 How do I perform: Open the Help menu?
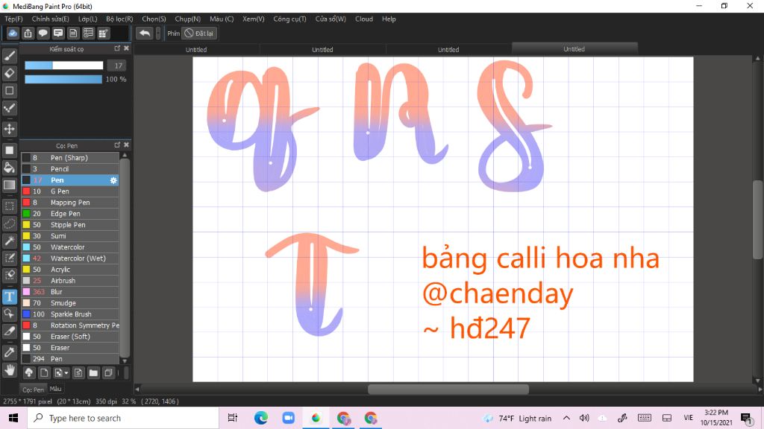(389, 19)
